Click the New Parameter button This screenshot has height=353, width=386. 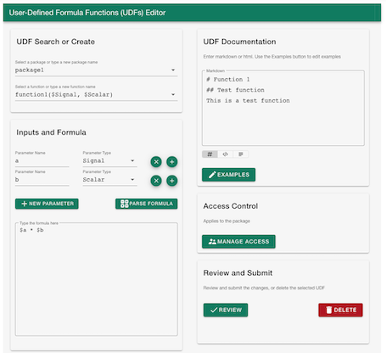coord(47,204)
